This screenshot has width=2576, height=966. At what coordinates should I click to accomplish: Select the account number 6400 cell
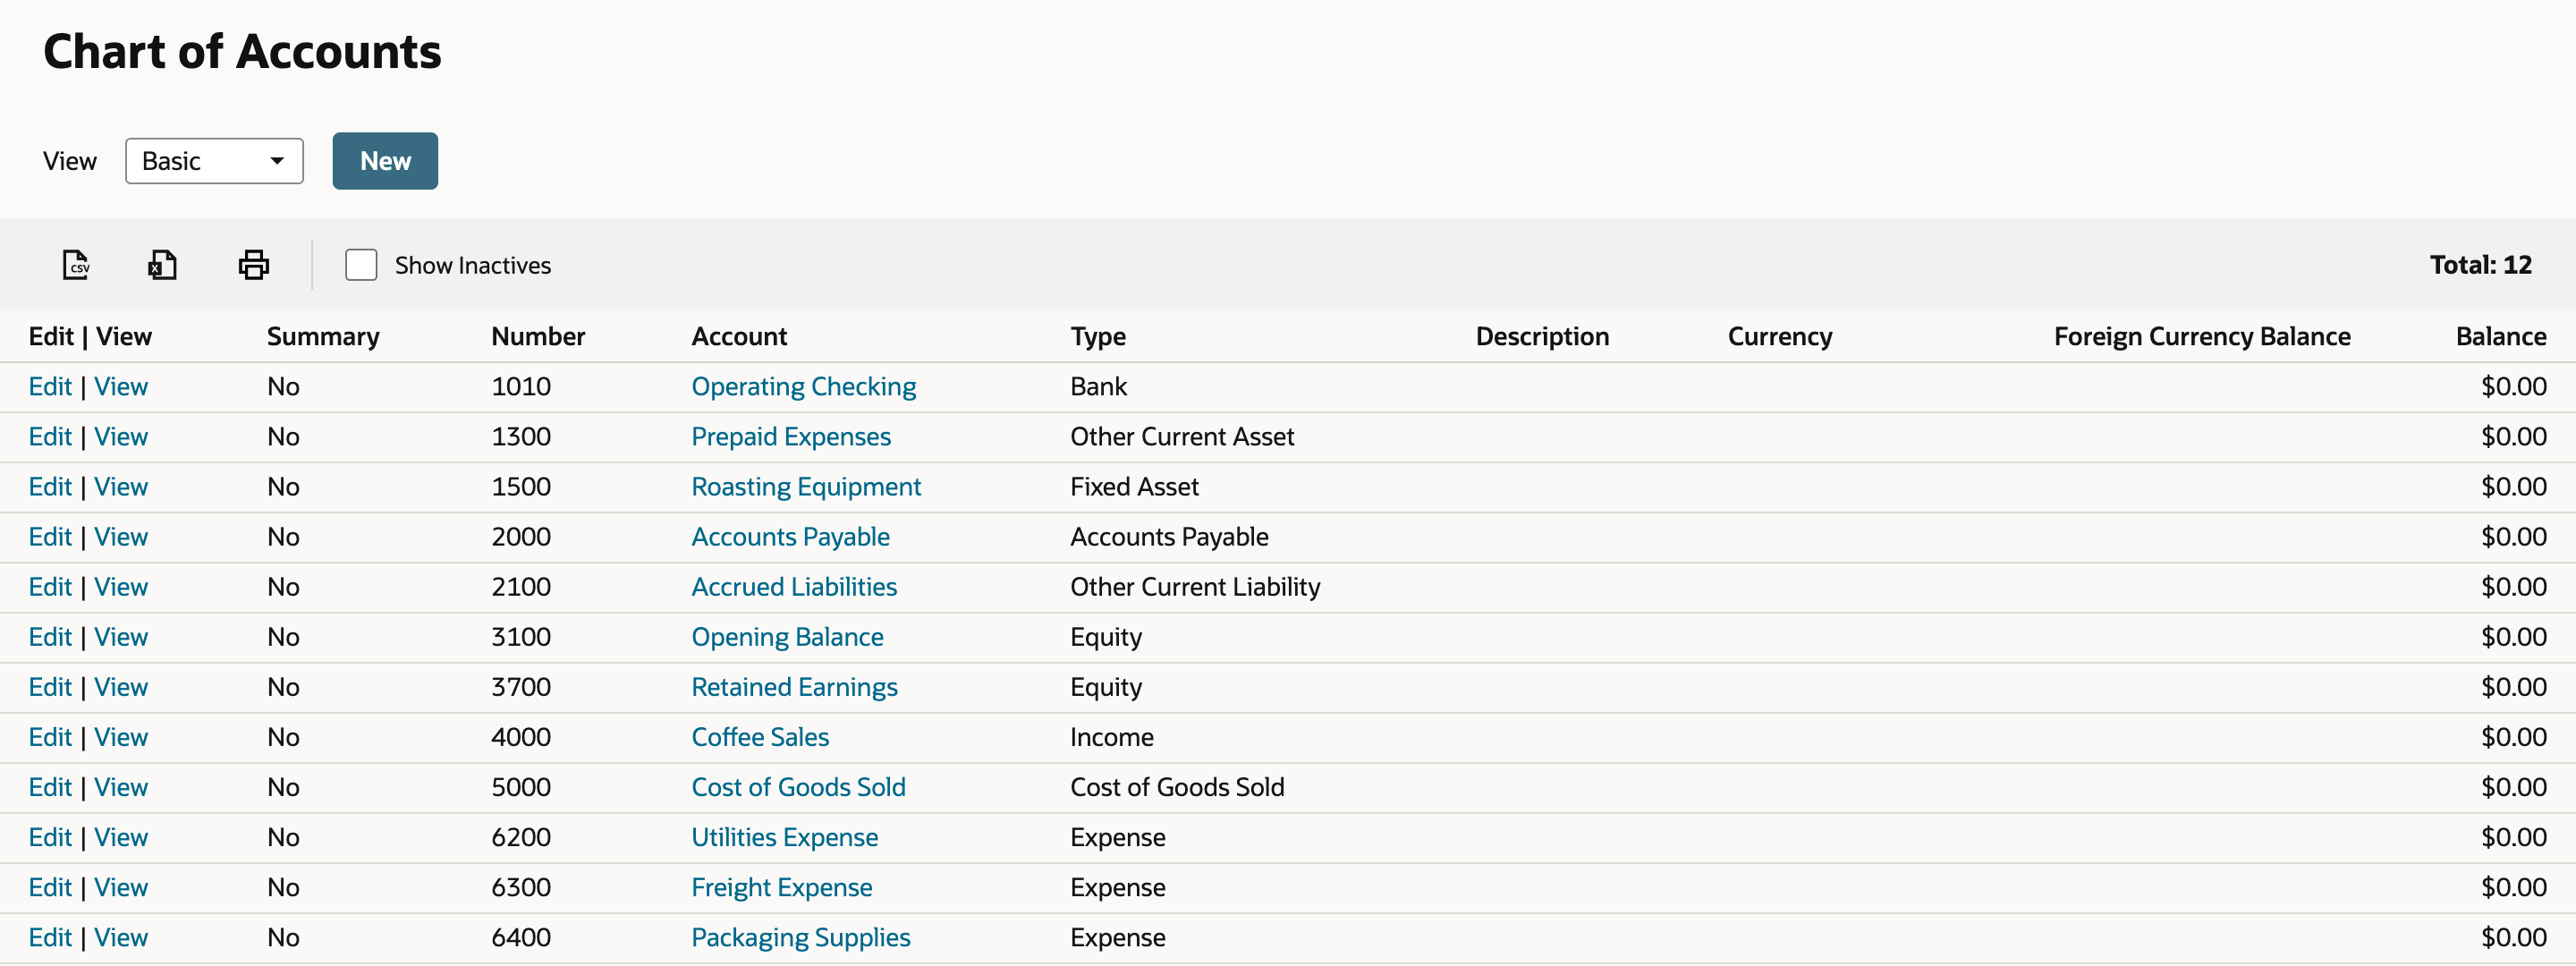pos(521,937)
